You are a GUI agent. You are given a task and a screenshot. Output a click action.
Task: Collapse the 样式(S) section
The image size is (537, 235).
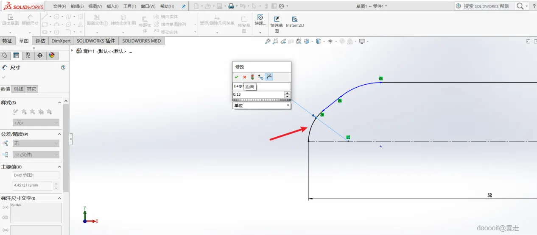pyautogui.click(x=59, y=102)
